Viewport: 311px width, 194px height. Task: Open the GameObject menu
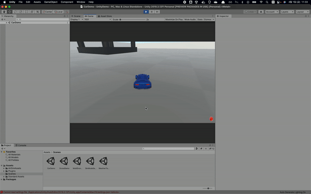(51, 2)
